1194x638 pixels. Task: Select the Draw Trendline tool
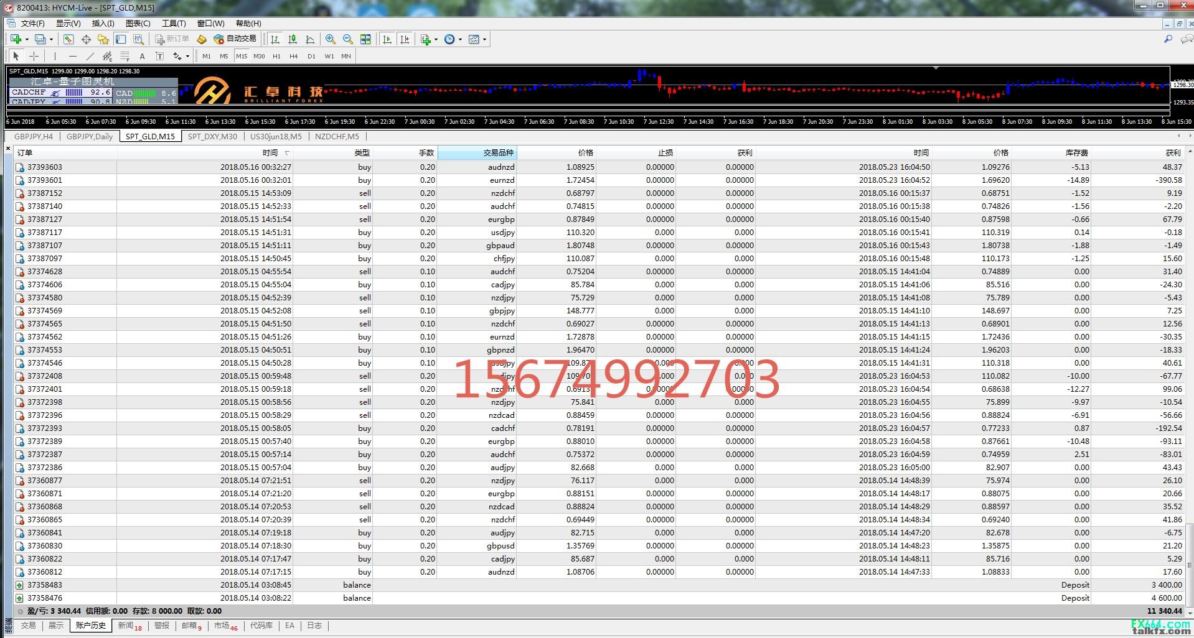click(x=90, y=56)
